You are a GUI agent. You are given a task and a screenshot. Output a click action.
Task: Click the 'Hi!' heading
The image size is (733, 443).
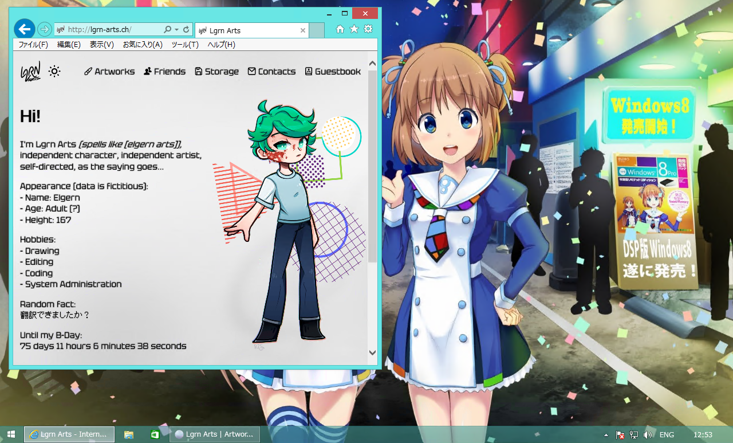coord(30,116)
